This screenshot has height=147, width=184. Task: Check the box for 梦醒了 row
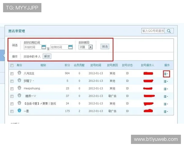(12, 81)
